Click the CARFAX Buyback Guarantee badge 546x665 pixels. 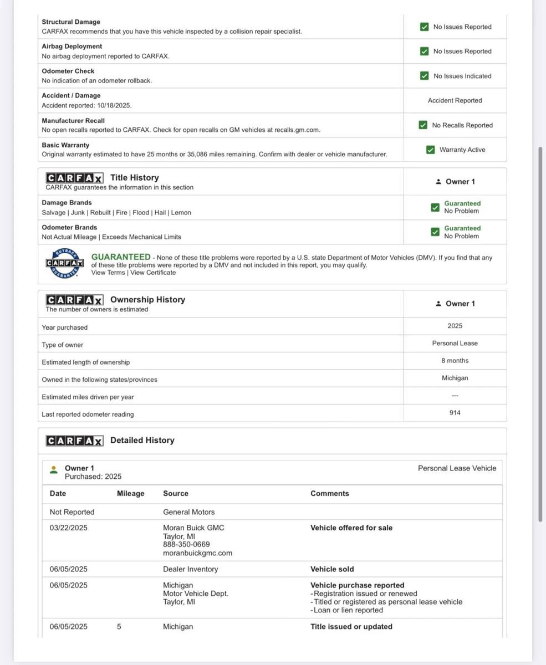[x=64, y=263]
